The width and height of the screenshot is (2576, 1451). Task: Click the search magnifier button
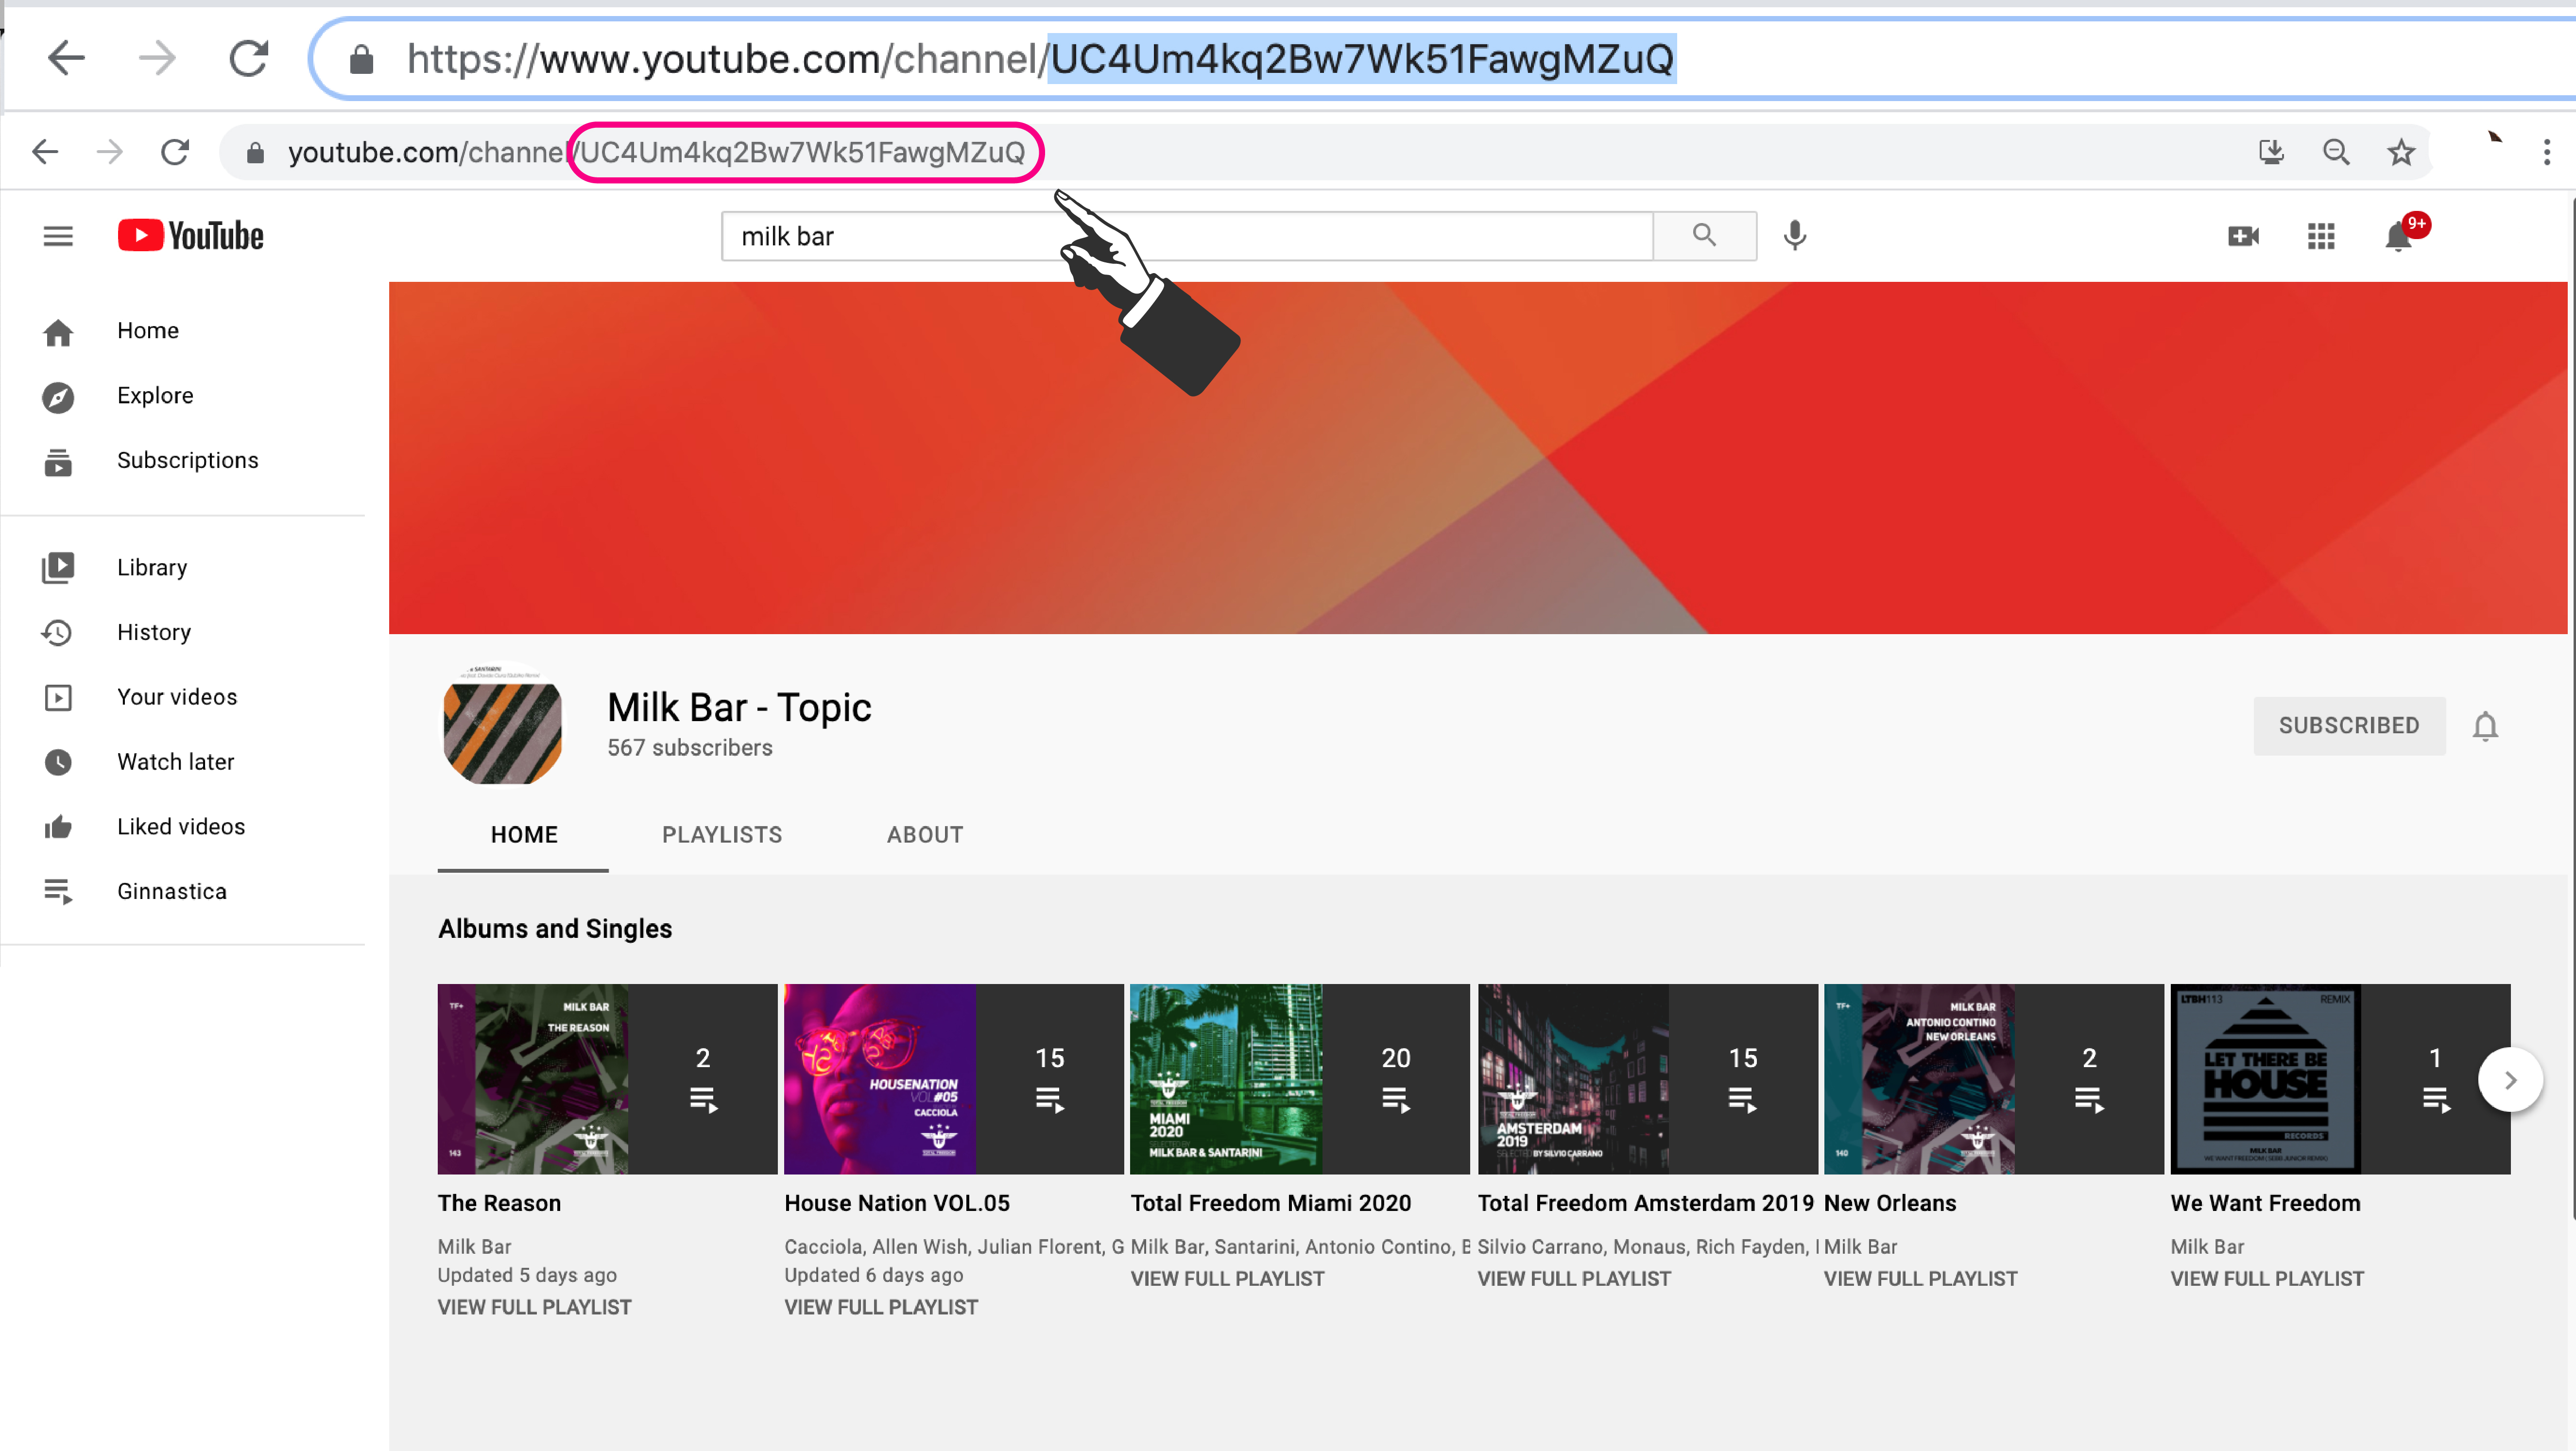pos(1704,236)
